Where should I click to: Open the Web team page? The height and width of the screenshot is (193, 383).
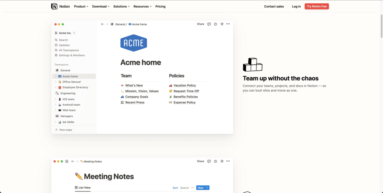(69, 110)
